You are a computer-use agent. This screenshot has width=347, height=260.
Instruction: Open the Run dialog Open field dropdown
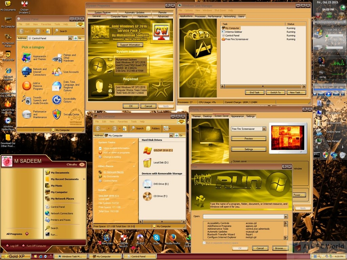tap(286, 216)
